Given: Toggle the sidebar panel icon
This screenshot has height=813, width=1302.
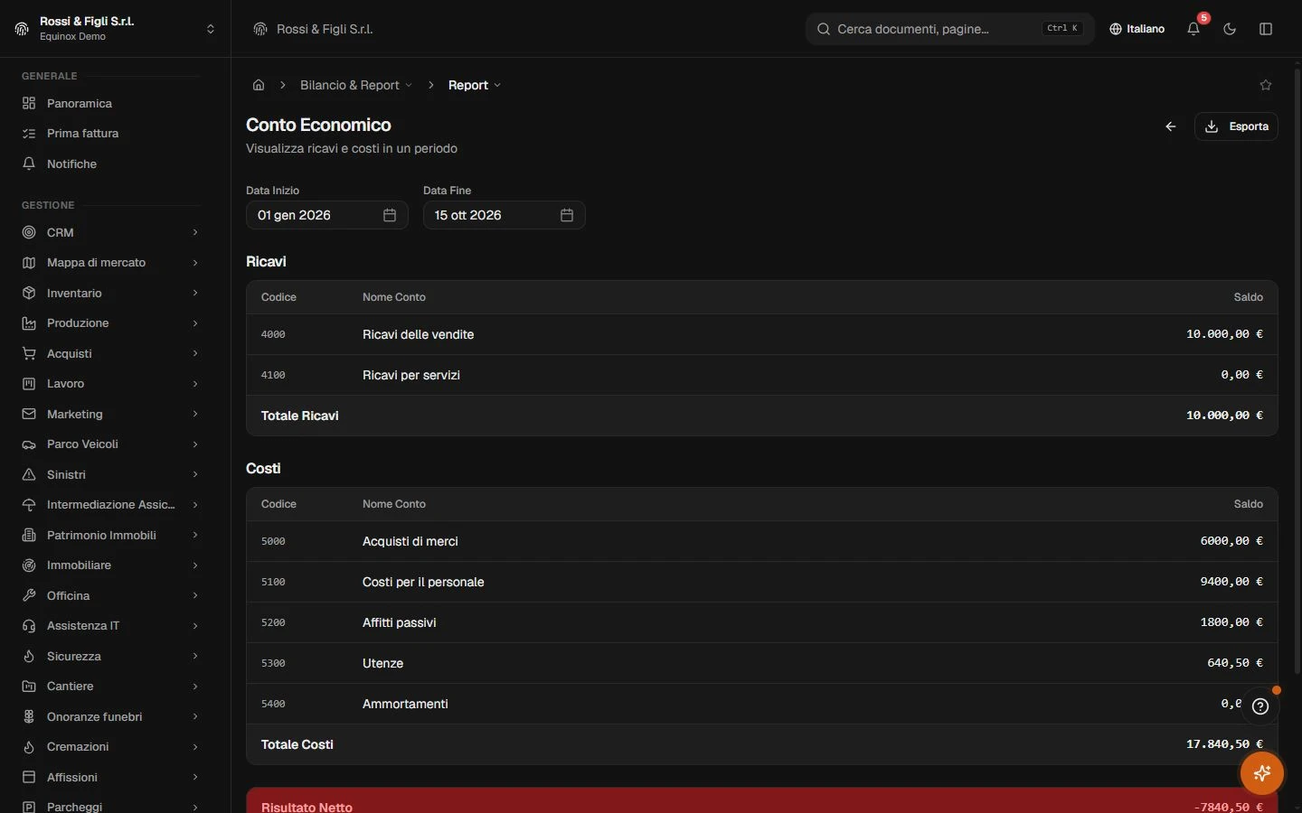Looking at the screenshot, I should click(1266, 29).
